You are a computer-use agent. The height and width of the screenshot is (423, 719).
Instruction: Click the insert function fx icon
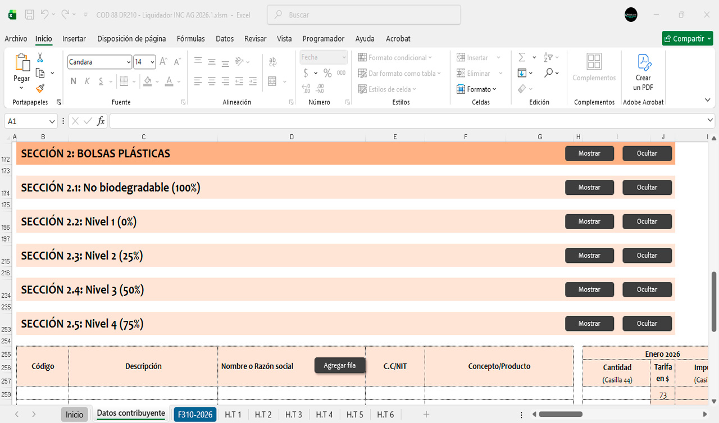coord(101,121)
